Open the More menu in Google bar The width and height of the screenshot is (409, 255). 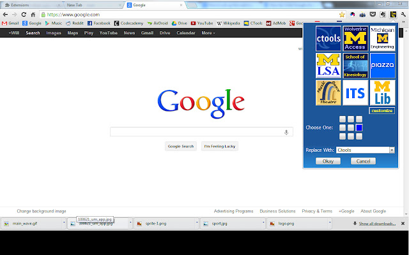208,33
